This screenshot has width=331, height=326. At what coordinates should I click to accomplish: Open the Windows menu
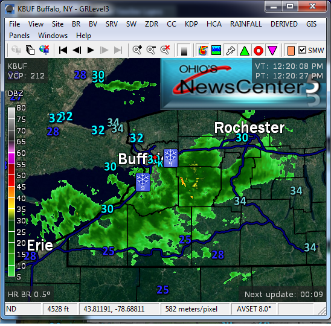[53, 36]
